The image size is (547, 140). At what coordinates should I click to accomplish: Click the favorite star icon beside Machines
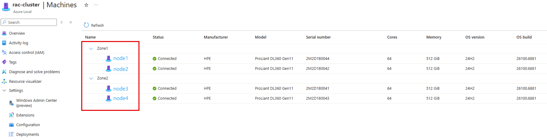click(86, 5)
